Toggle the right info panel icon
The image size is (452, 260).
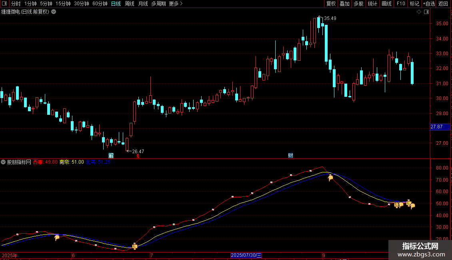pyautogui.click(x=426, y=12)
